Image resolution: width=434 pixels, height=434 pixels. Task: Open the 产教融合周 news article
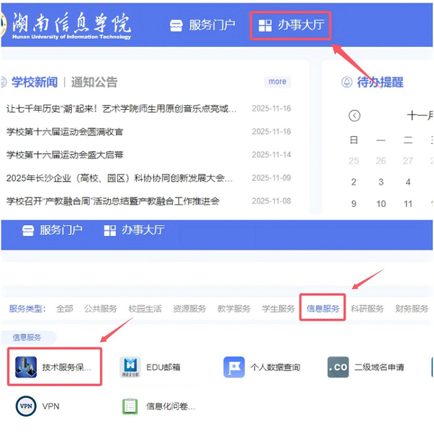(x=113, y=200)
